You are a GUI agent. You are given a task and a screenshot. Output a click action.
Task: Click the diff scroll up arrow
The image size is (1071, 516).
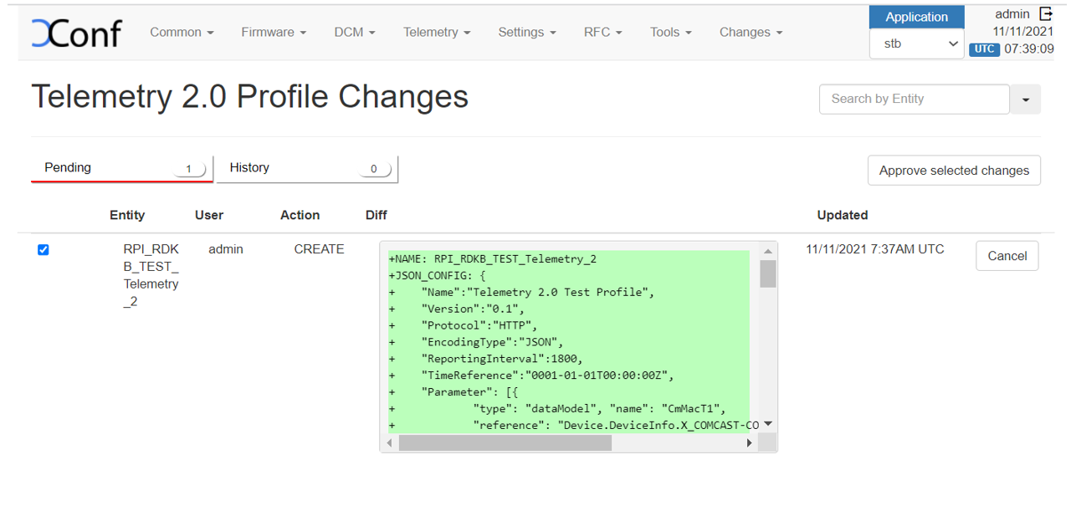click(767, 251)
